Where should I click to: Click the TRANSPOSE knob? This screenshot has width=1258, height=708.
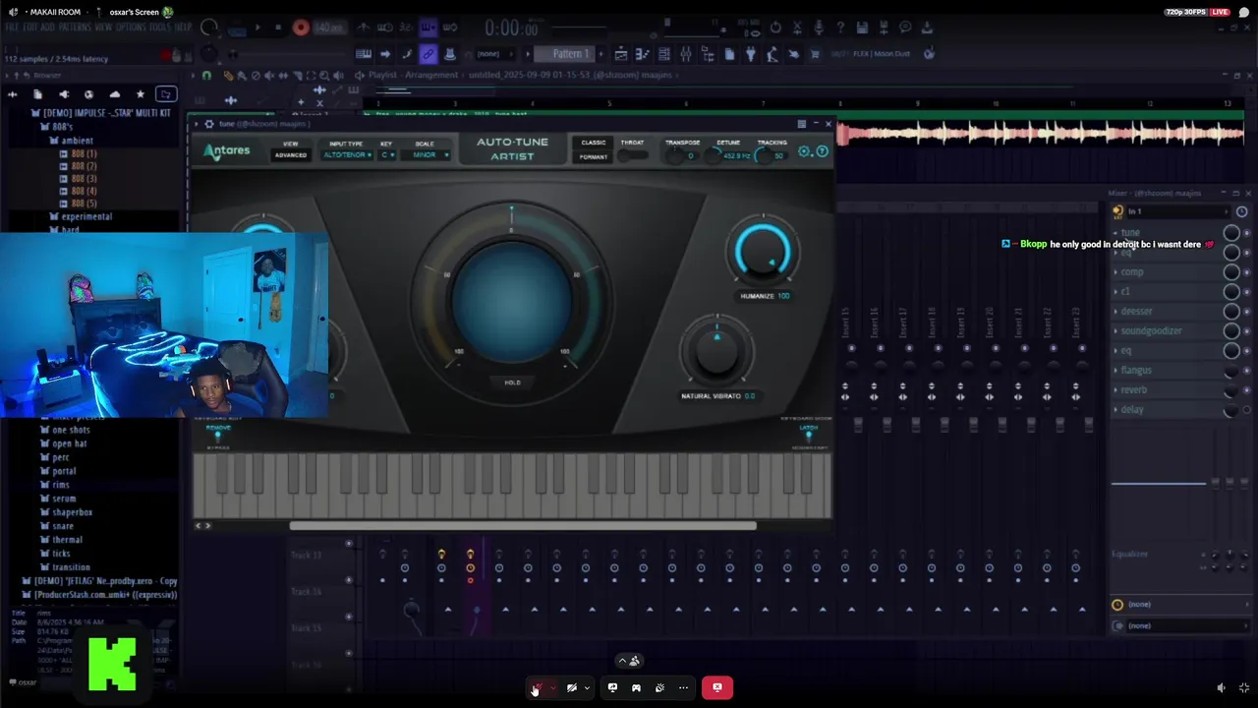tap(677, 156)
